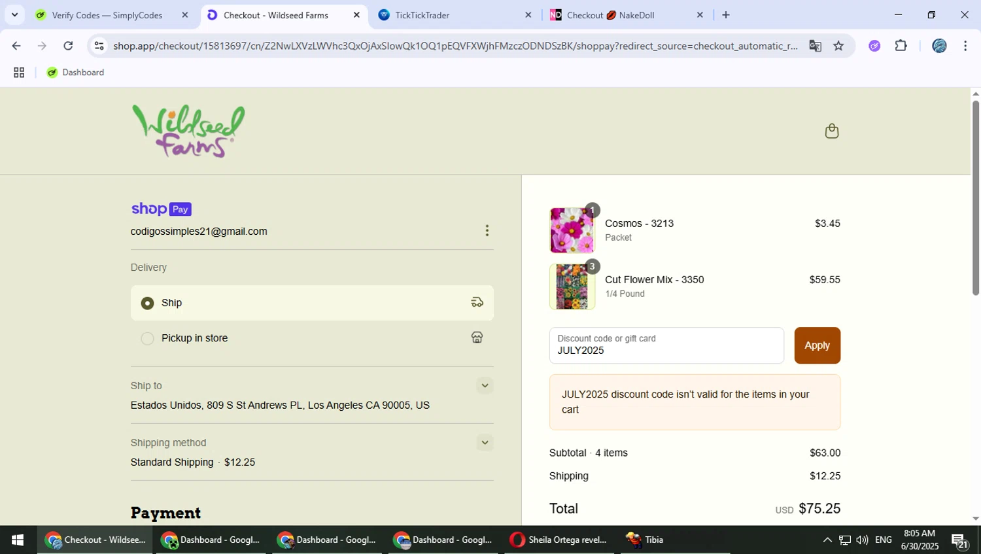Apply the discount code
981x554 pixels.
817,345
